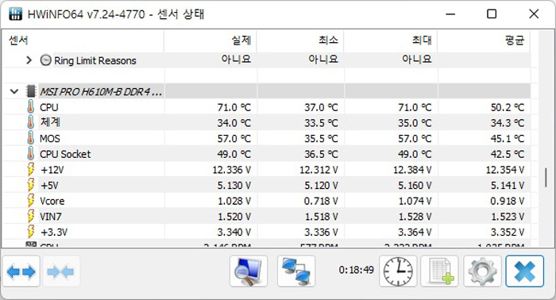Click the 평균 column header

click(x=484, y=40)
